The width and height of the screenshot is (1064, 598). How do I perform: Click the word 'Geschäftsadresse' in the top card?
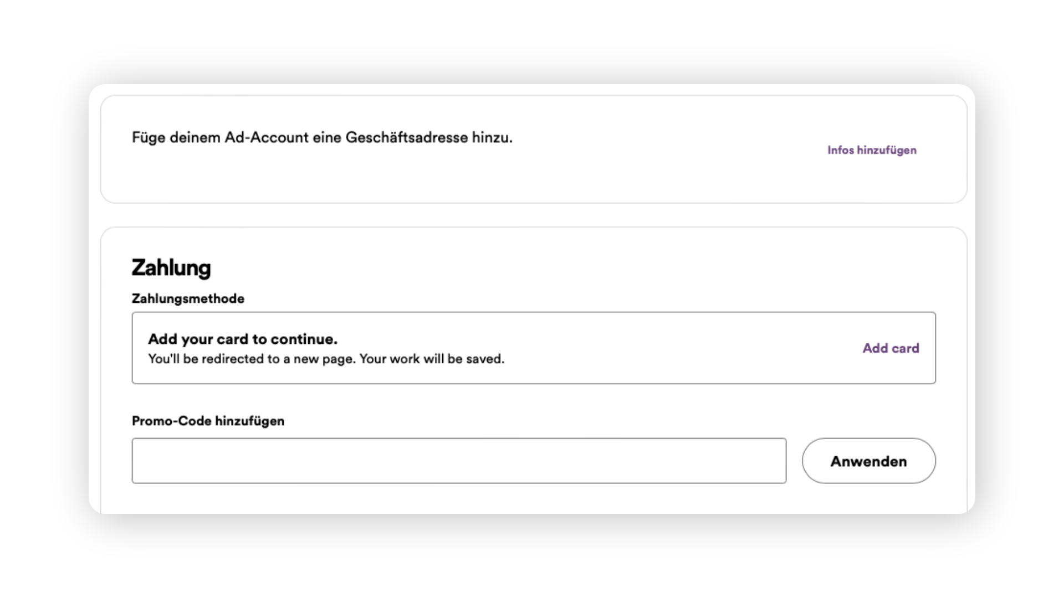coord(407,137)
